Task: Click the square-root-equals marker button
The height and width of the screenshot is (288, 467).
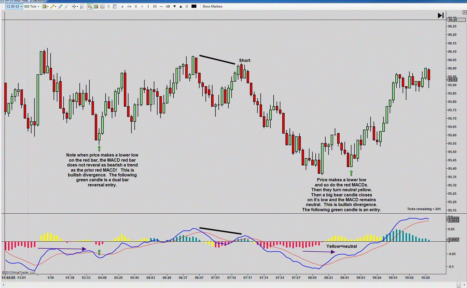Action: pyautogui.click(x=129, y=6)
